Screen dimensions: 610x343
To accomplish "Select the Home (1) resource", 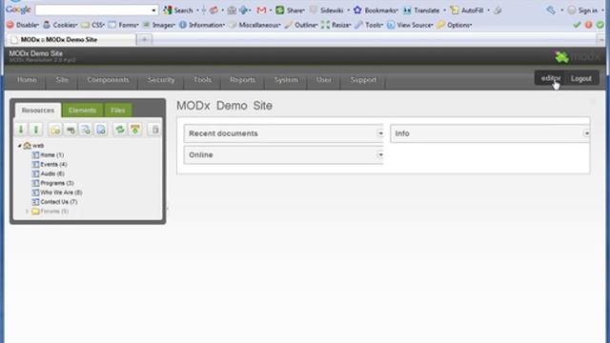I will [48, 154].
